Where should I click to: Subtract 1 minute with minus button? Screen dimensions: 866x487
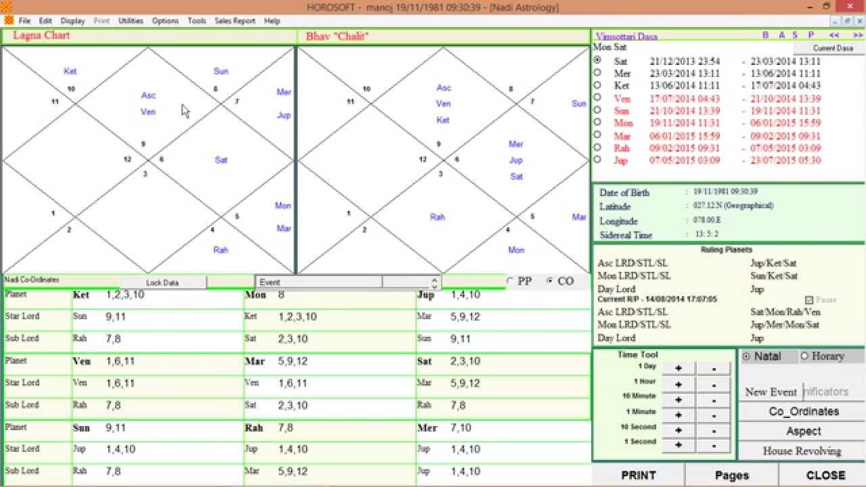pyautogui.click(x=714, y=415)
